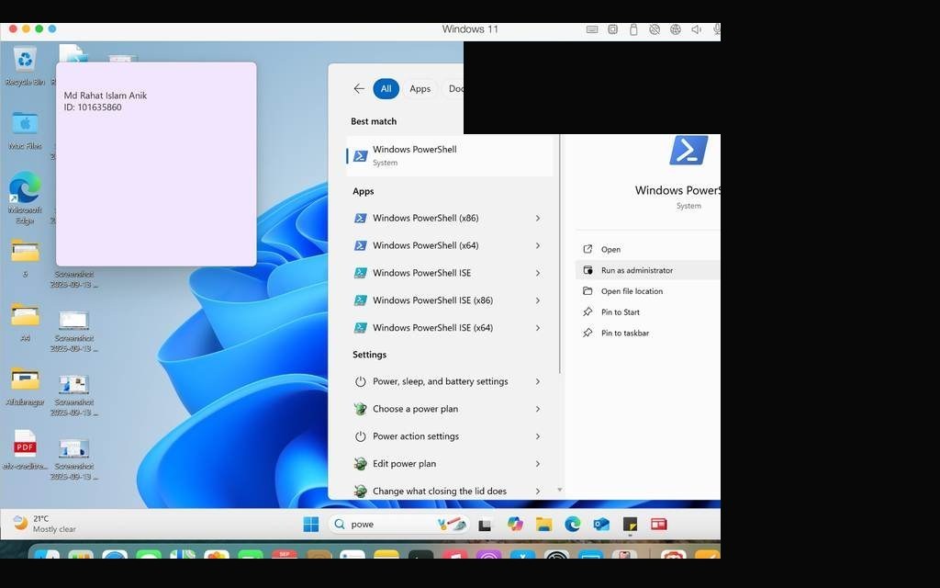940x588 pixels.
Task: Choose Open file location
Action: (647, 291)
